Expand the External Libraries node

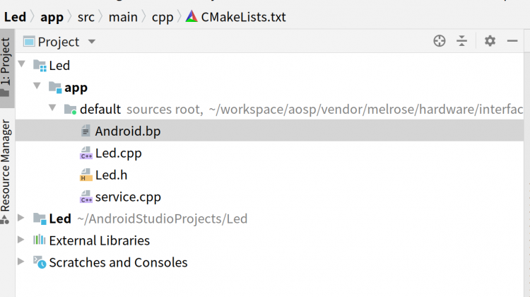[22, 240]
